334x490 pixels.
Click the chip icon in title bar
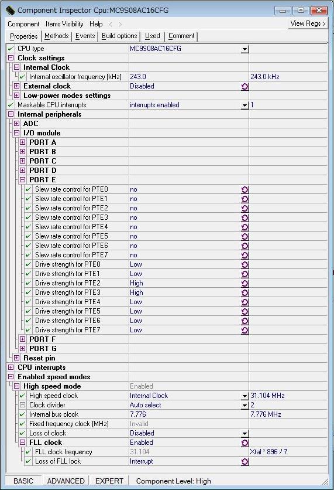(x=10, y=11)
